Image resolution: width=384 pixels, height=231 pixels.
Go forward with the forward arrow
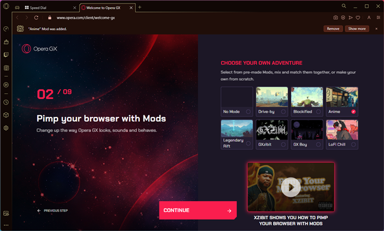tap(27, 18)
